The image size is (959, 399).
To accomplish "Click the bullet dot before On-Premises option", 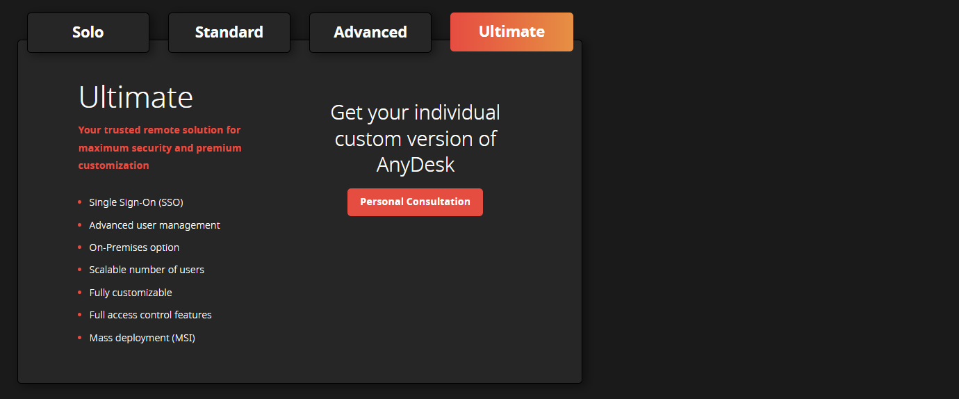I will (x=80, y=247).
